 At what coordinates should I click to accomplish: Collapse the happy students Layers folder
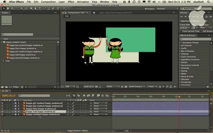[x=2, y=42]
